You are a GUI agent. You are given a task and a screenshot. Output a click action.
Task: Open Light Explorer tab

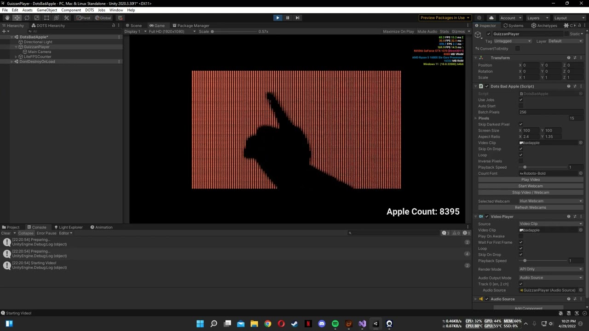pos(68,227)
